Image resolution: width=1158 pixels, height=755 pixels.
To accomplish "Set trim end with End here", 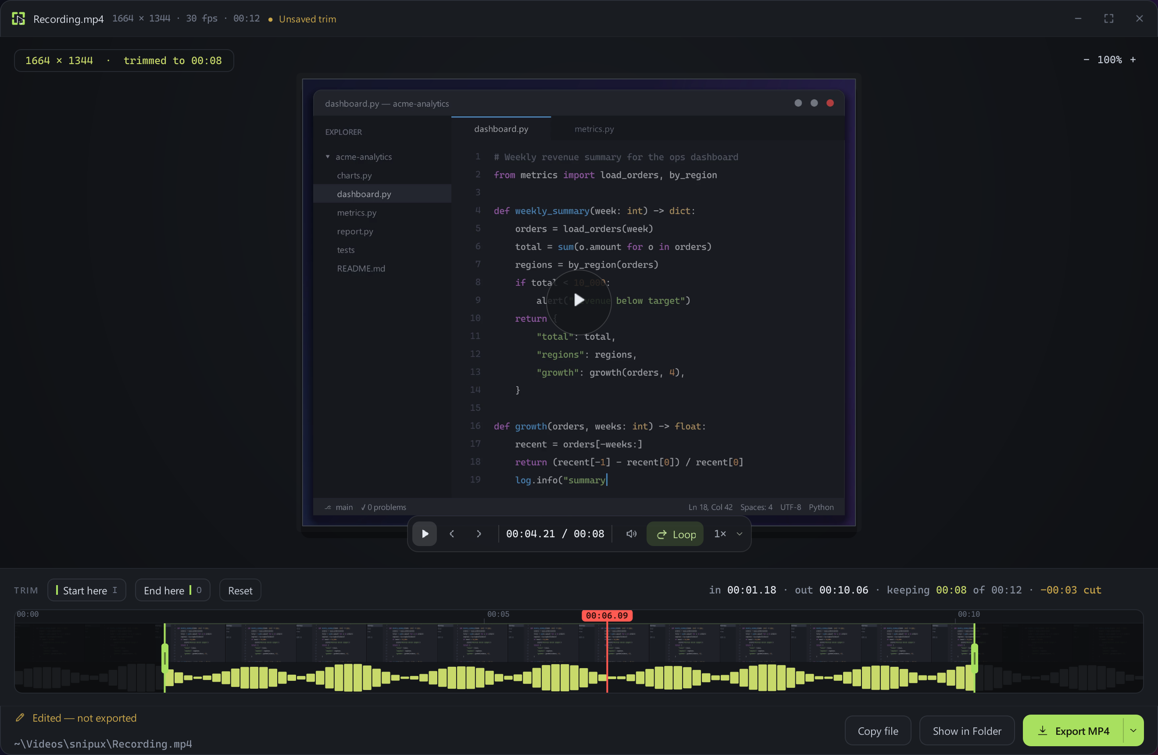I will pyautogui.click(x=172, y=590).
